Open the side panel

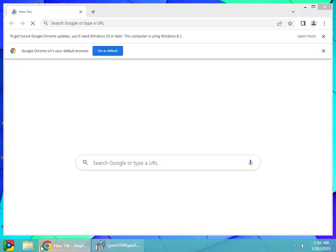pos(303,23)
